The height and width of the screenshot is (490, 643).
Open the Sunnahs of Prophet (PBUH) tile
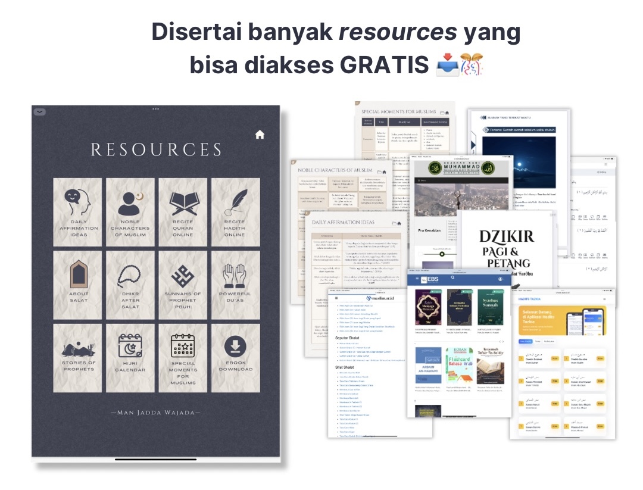(x=183, y=285)
